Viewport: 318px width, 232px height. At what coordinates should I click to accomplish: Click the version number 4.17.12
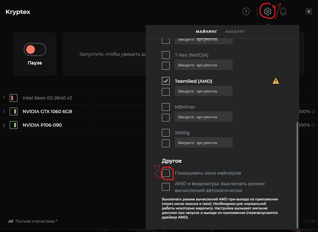[x=309, y=221]
